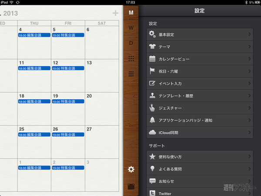Expand ジェスチャー row chevron

pos(250,108)
